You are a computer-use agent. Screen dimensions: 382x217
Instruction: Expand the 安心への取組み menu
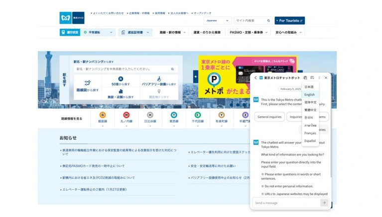pyautogui.click(x=288, y=32)
